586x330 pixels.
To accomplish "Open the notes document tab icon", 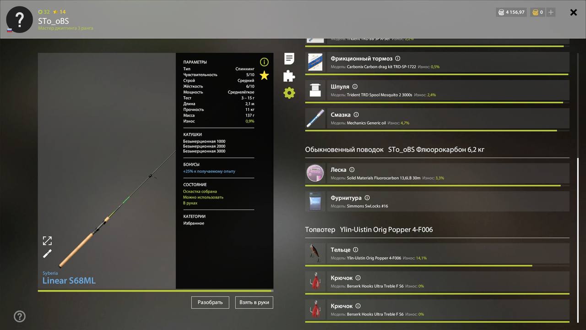I will 289,59.
